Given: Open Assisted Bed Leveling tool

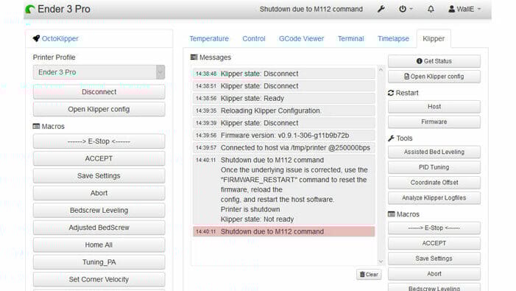Looking at the screenshot, I should tap(434, 152).
